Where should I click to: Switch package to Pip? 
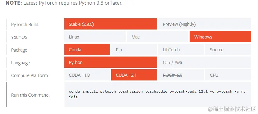(x=134, y=49)
